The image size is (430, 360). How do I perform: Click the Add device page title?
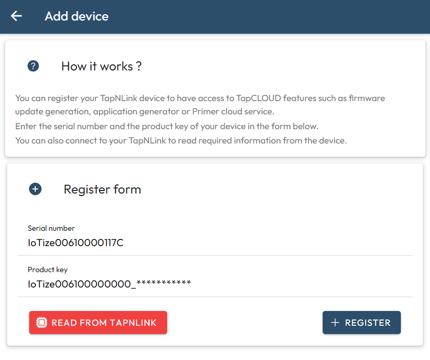(x=77, y=16)
